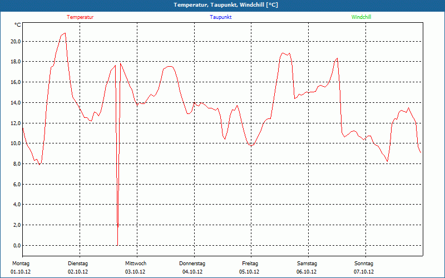Click the date 04.10.12
This screenshot has width=445, height=278.
(x=192, y=272)
